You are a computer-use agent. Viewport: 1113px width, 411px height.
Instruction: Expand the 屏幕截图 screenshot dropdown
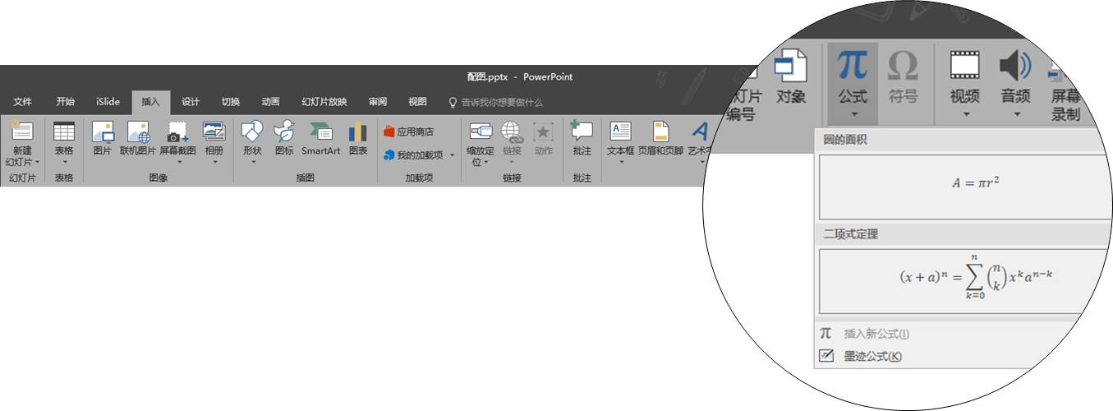point(177,162)
